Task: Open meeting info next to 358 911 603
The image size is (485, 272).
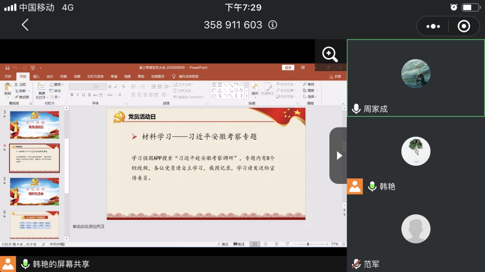Action: 273,25
